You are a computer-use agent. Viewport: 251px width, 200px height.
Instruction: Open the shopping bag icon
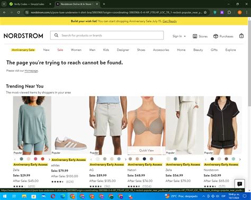(241, 36)
